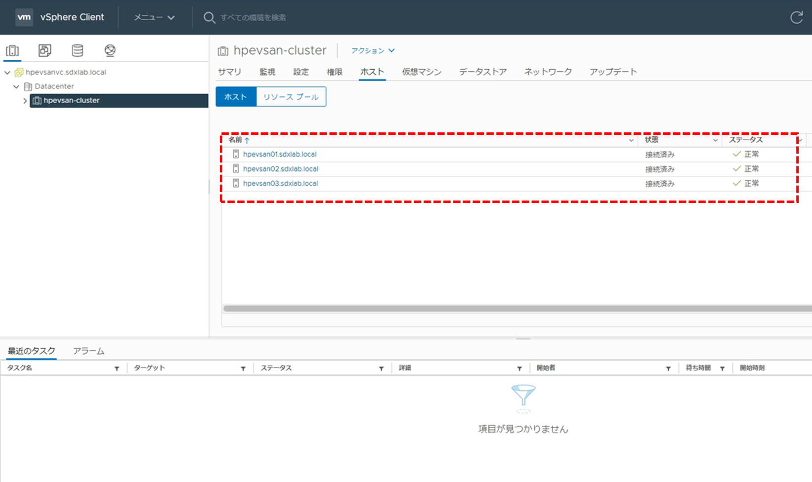Click the vCenter icon beside hpevsanvc.sdxlab.local
This screenshot has height=482, width=812.
click(19, 73)
